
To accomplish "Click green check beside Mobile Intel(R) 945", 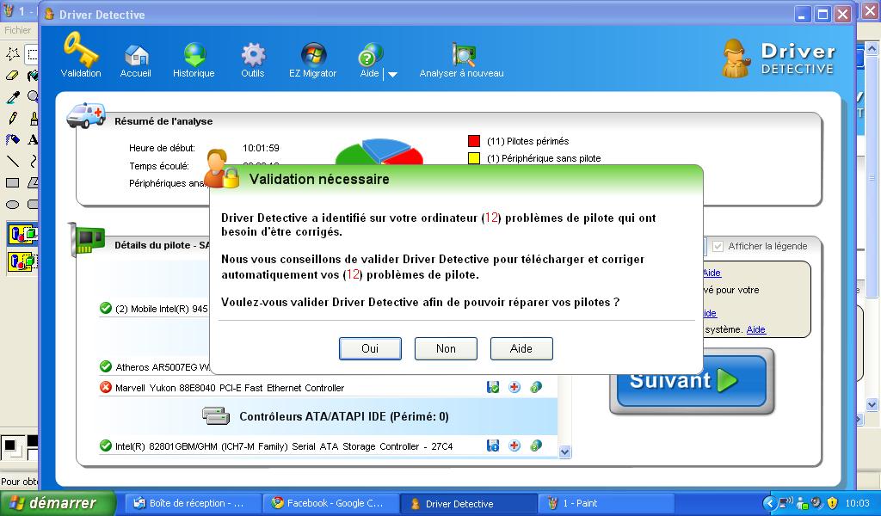I will coord(105,308).
